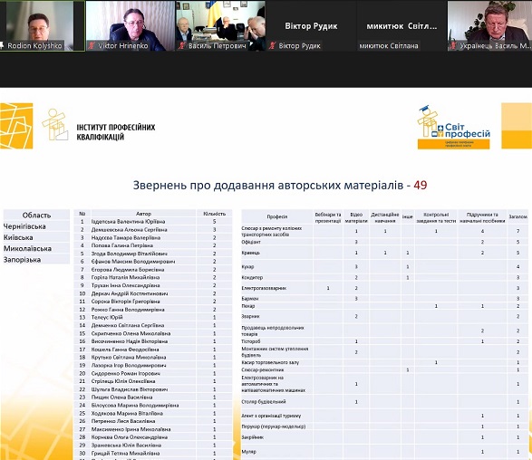Select the 'Миколаївська' region row
The image size is (532, 460).
point(36,248)
